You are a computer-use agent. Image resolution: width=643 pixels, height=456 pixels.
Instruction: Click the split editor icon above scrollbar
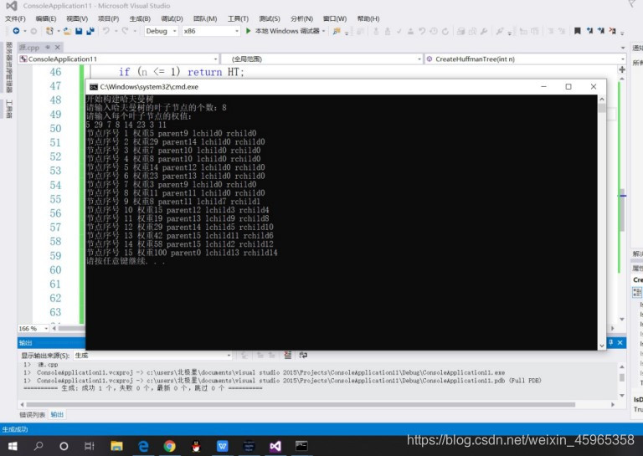point(622,69)
